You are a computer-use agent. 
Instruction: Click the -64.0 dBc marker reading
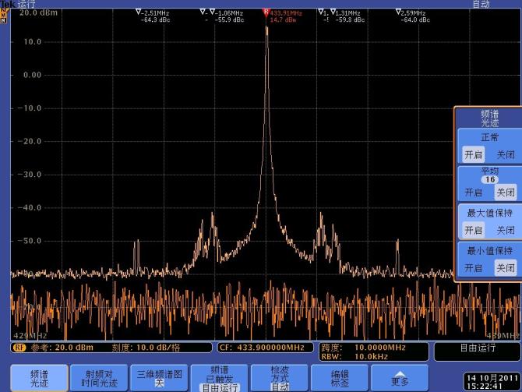click(415, 20)
